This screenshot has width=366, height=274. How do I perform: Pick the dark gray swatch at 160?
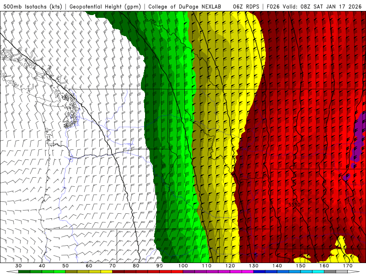(x=330, y=272)
